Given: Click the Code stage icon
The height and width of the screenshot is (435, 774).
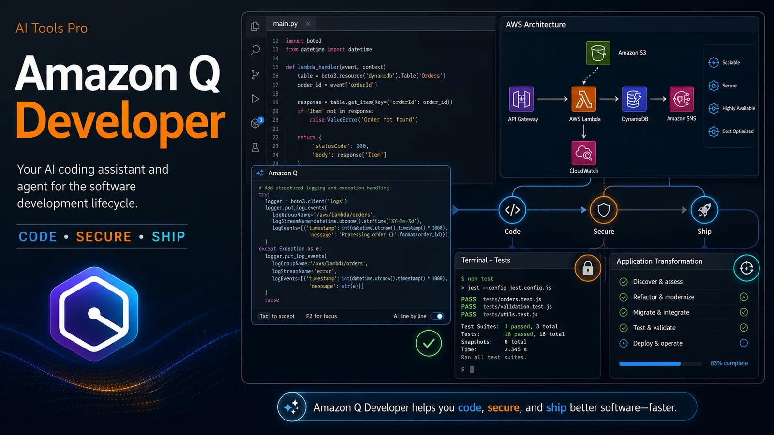Looking at the screenshot, I should [x=512, y=210].
